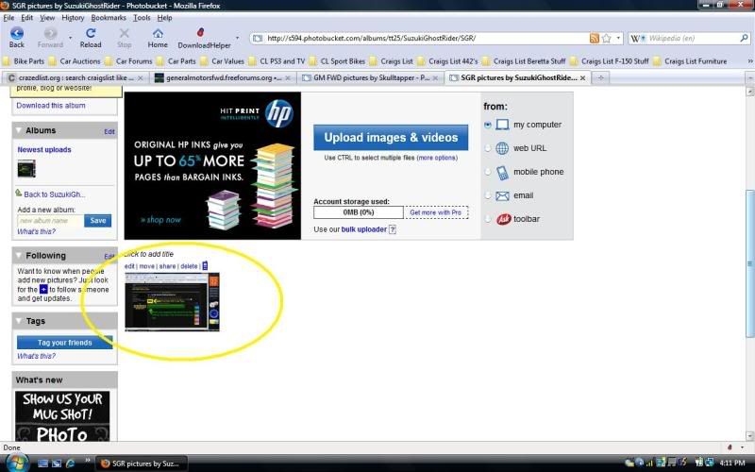Screen dimensions: 755x472
Task: Click Tag your friends button
Action: 64,343
